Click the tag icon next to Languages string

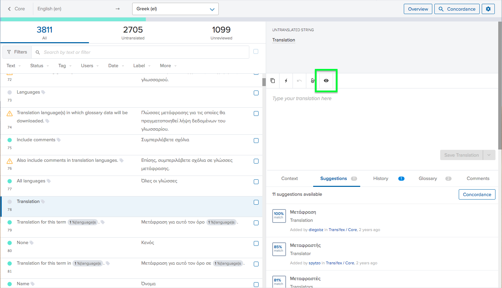tap(43, 92)
